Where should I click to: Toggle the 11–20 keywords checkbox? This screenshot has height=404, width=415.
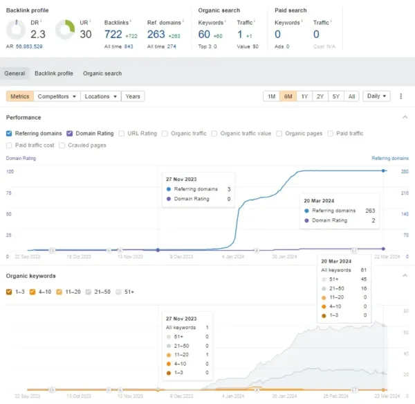tap(59, 292)
